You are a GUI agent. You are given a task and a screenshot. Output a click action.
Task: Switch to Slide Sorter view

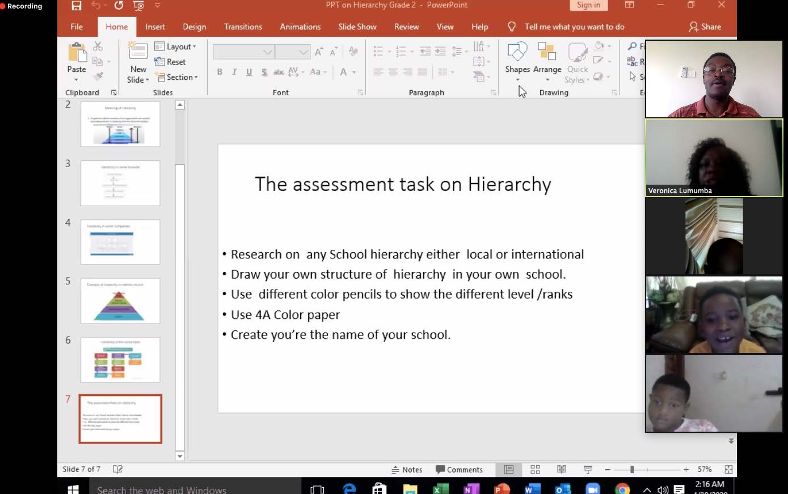click(x=535, y=470)
